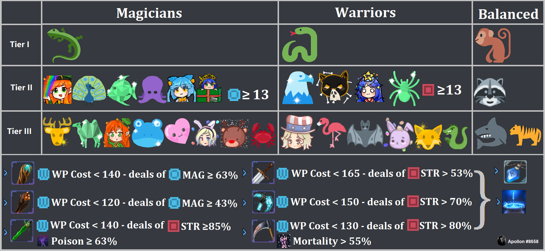Image resolution: width=545 pixels, height=251 pixels.
Task: Click the Magicians column header
Action: tap(149, 13)
